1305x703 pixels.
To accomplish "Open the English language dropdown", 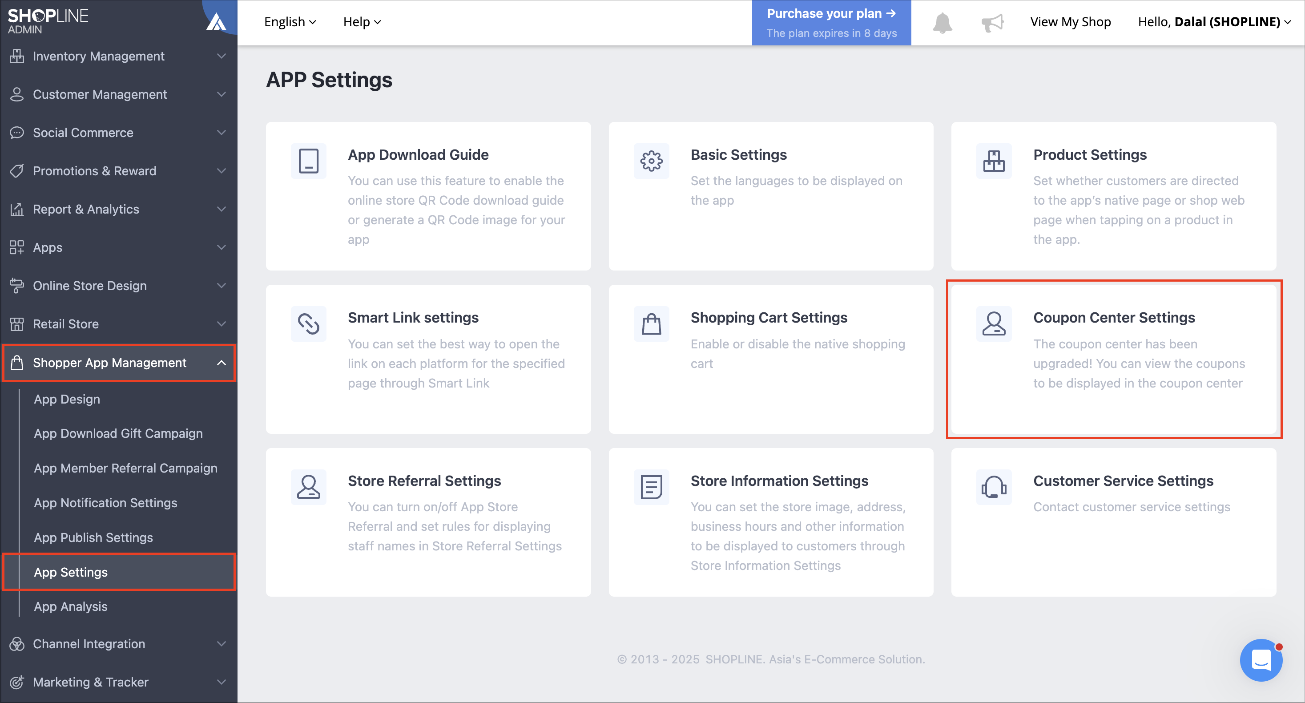I will click(x=290, y=22).
